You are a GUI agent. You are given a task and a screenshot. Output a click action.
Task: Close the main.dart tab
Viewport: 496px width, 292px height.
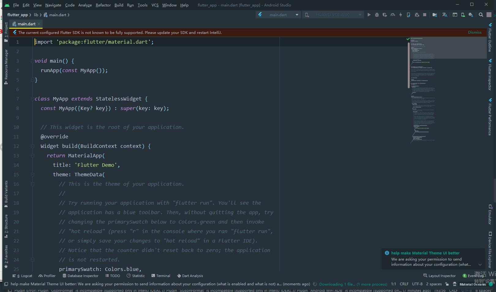[x=39, y=24]
